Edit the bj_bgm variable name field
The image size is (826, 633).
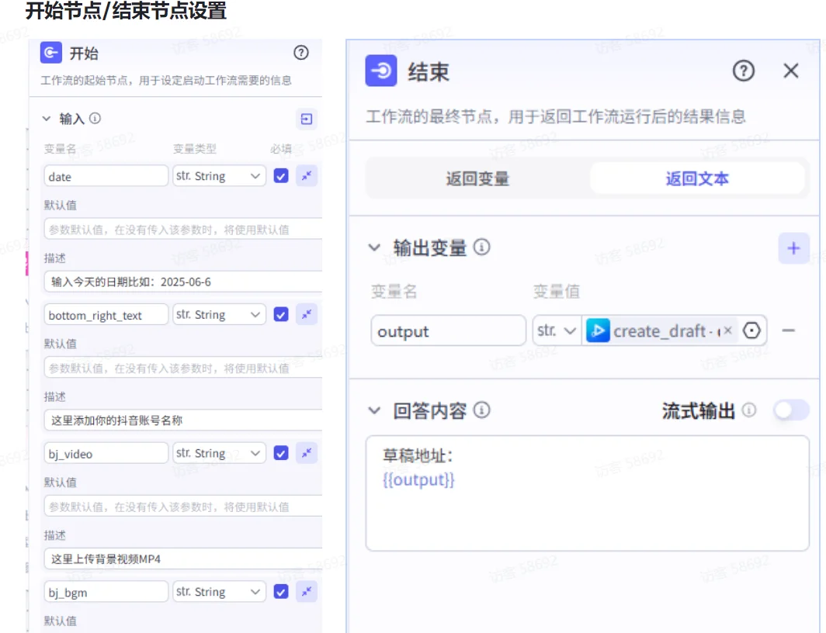[x=106, y=591]
